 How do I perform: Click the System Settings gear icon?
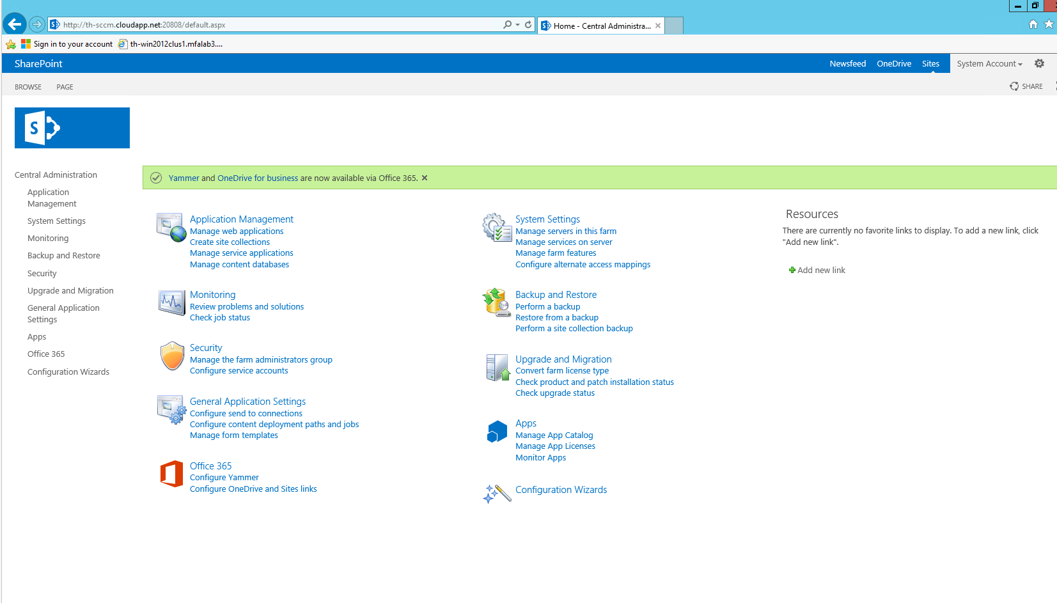pos(497,228)
